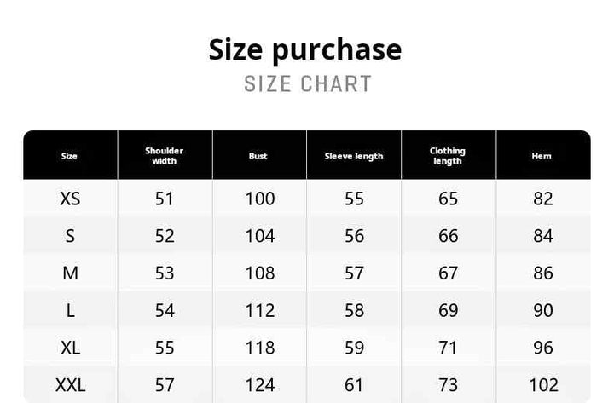Viewport: 614px width, 403px height.
Task: Select the clothing length value 69
Action: click(448, 311)
